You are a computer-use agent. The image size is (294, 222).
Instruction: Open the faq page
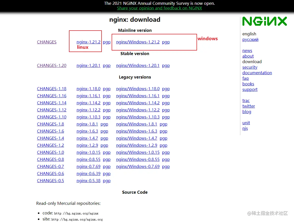246,78
